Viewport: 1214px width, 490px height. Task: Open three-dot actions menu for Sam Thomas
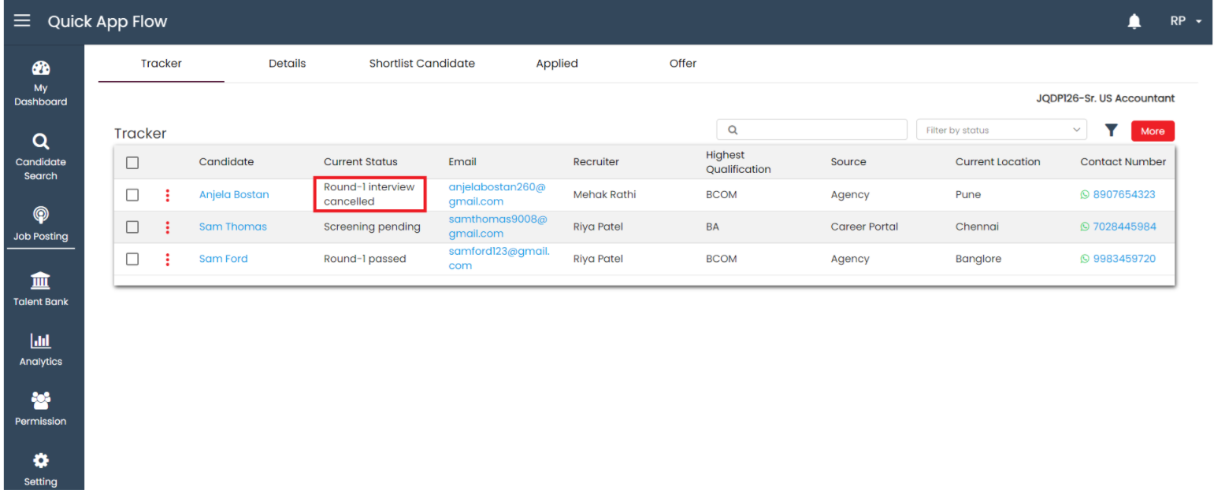[x=168, y=227]
